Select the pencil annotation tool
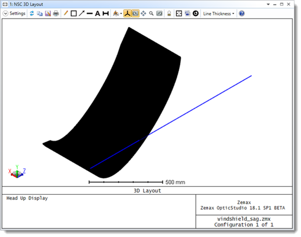This screenshot has height=237, width=301. coord(66,14)
